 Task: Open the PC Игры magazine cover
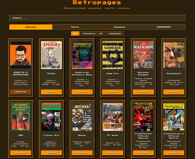pos(112,117)
